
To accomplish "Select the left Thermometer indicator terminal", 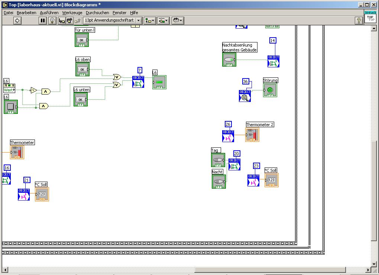I will tap(17, 152).
